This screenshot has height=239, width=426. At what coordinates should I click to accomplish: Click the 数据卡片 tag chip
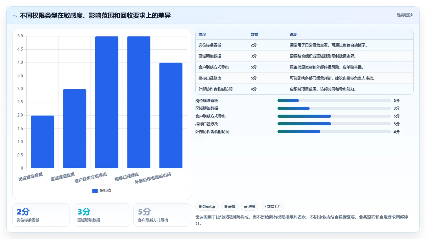(272, 206)
